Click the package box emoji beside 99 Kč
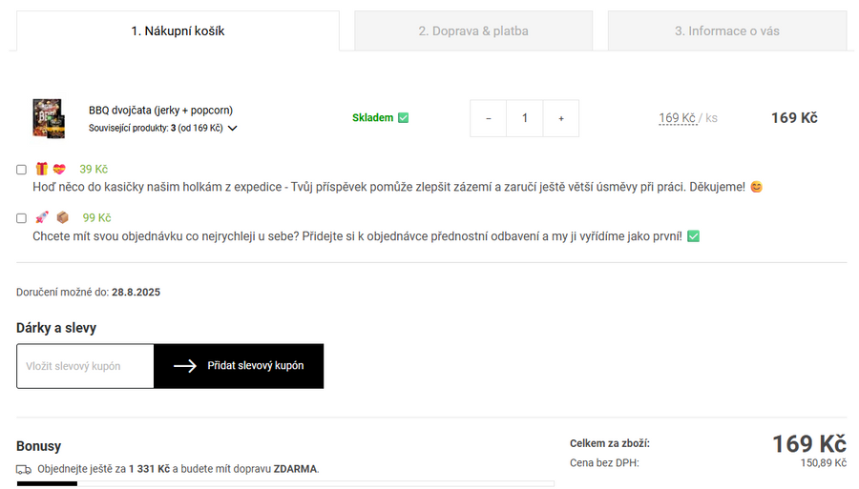The width and height of the screenshot is (859, 489). [62, 217]
